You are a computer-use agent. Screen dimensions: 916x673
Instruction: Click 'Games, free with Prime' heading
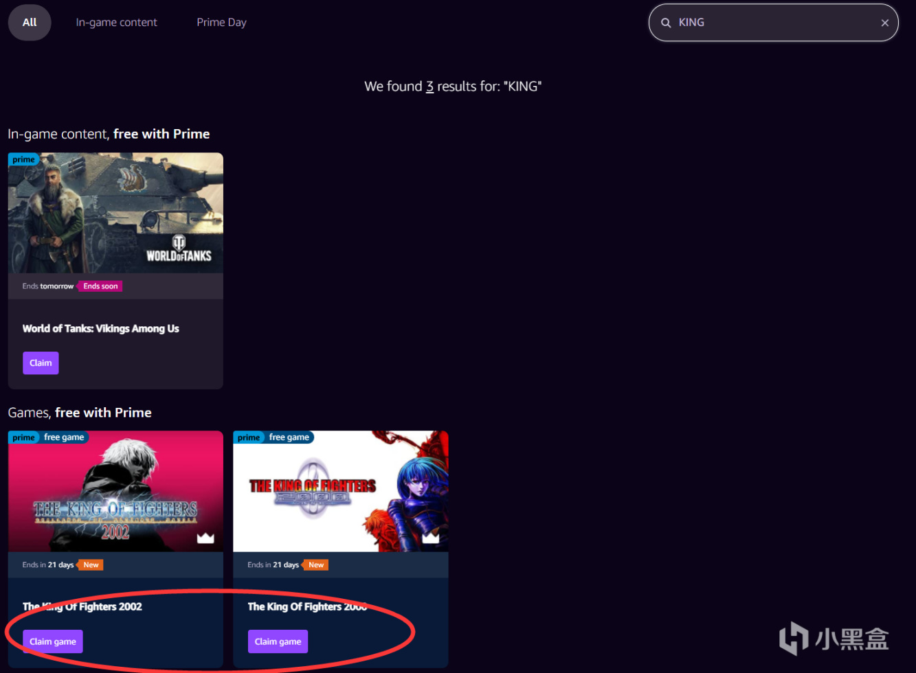tap(80, 413)
